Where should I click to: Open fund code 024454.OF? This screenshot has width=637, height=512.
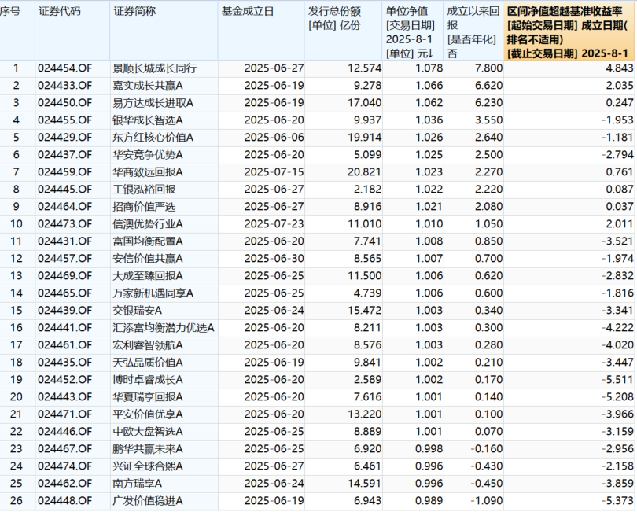(x=64, y=69)
